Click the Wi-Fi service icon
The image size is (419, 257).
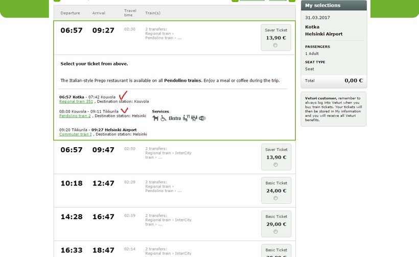[202, 118]
